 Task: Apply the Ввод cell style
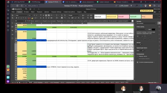pos(147,17)
